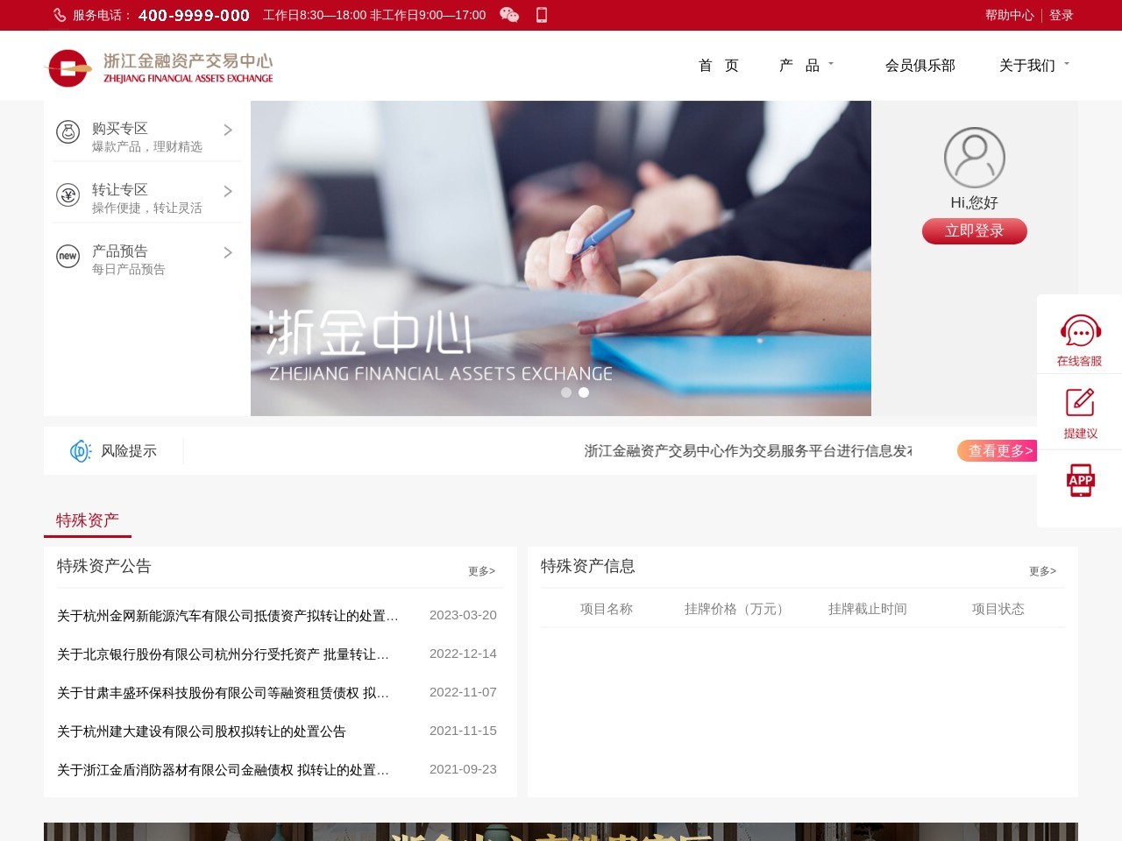Open the 帮助中心 link
Image resolution: width=1122 pixels, height=841 pixels.
[x=1010, y=15]
